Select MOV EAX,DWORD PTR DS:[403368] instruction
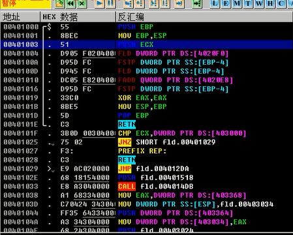The width and height of the screenshot is (293, 235). click(x=182, y=195)
